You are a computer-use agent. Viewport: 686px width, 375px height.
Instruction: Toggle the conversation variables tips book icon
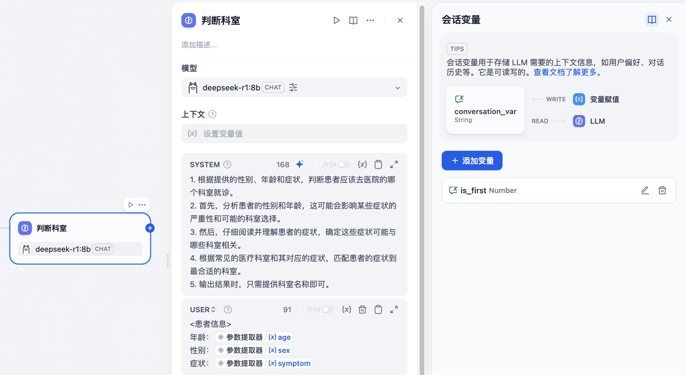point(652,20)
